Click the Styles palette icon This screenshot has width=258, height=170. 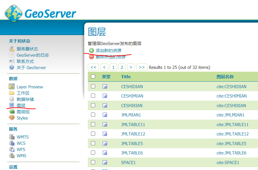(x=12, y=118)
